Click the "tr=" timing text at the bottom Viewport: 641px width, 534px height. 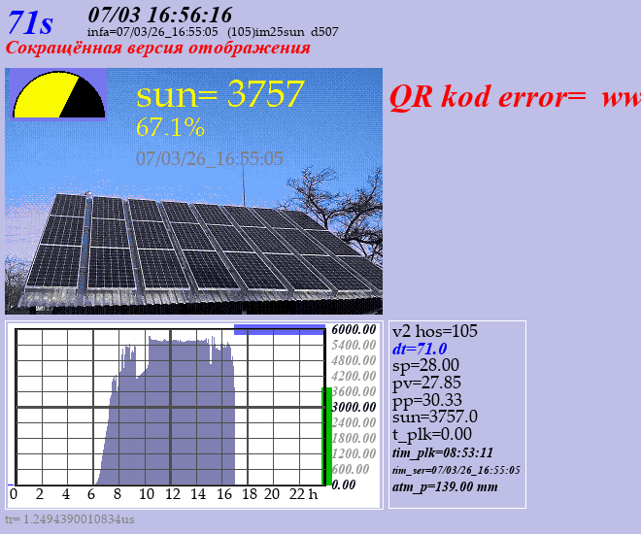pyautogui.click(x=69, y=519)
